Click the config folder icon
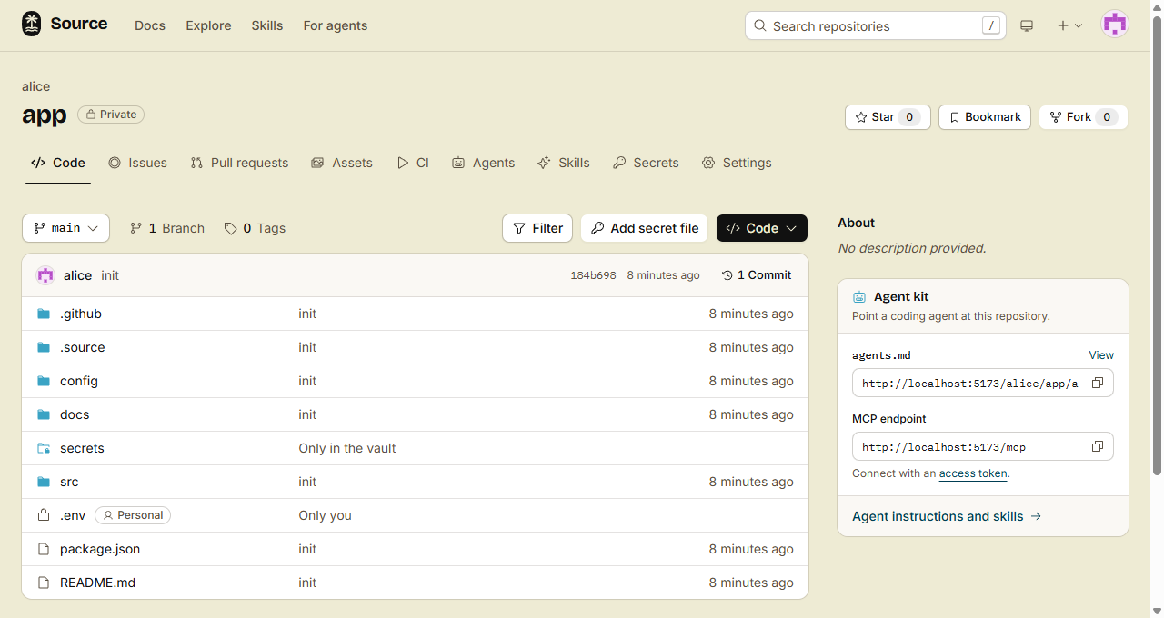Screen dimensions: 1164x618 click(x=44, y=381)
